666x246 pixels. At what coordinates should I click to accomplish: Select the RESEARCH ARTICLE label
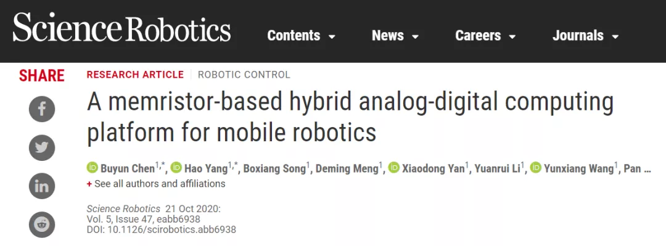pos(135,75)
